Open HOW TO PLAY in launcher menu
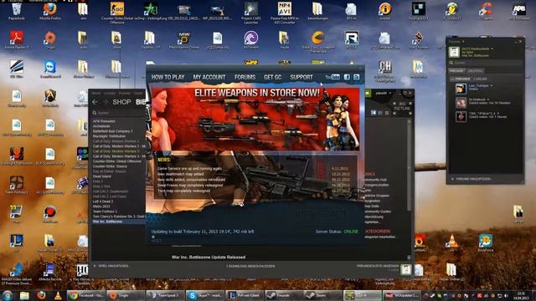 (x=167, y=78)
